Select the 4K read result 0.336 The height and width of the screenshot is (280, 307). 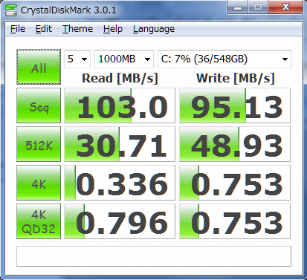[x=120, y=183]
